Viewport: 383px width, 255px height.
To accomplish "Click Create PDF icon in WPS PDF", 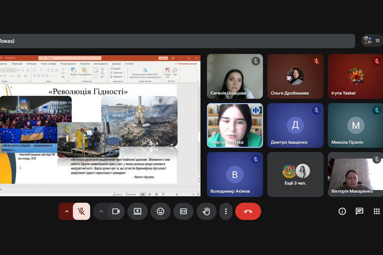I will point(168,73).
